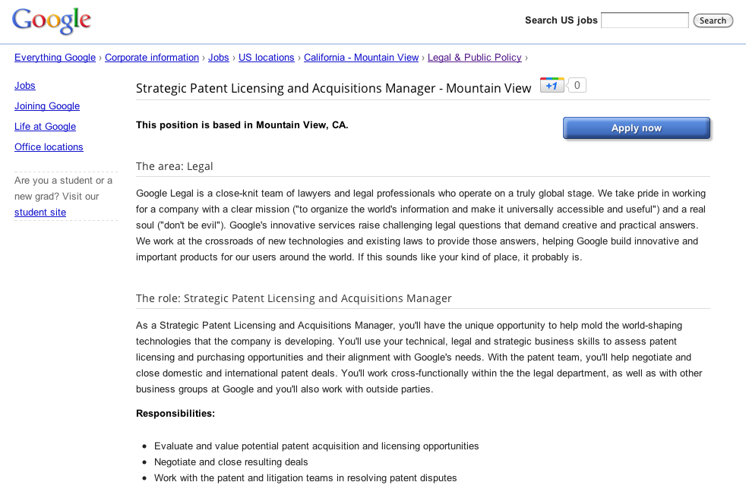Click 'The area: Legal' section heading

pos(175,166)
